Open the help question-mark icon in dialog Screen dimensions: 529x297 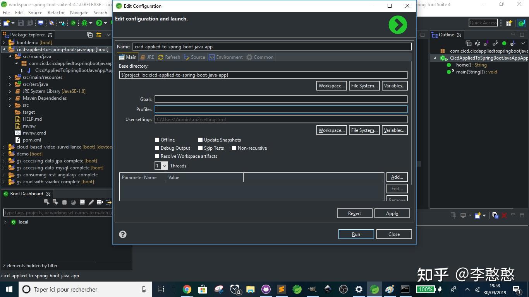[x=123, y=234]
